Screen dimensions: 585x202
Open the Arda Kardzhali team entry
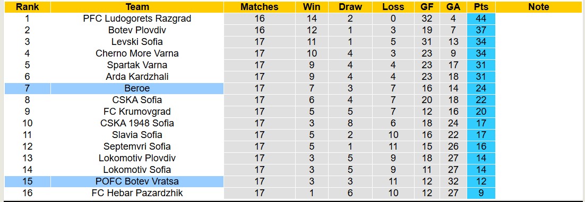click(x=137, y=77)
